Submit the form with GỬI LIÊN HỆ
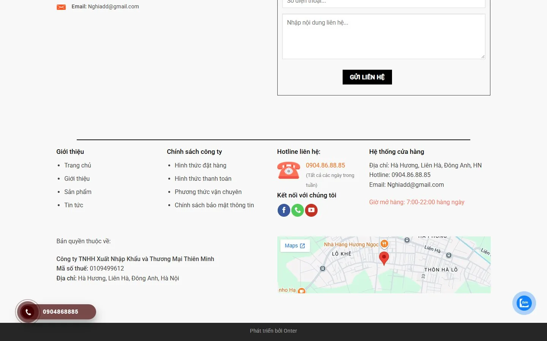This screenshot has height=341, width=547. coord(367,77)
